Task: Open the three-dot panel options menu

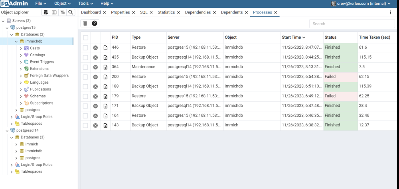Action: 391,12
